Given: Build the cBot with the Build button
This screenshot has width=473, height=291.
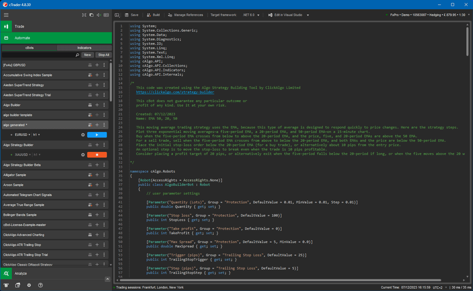Looking at the screenshot, I should [153, 15].
